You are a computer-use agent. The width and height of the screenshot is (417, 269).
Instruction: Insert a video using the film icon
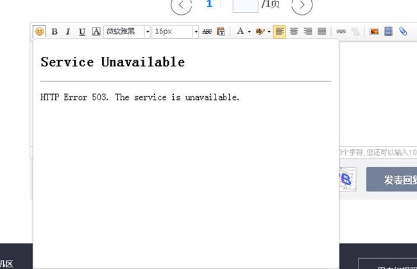[388, 31]
